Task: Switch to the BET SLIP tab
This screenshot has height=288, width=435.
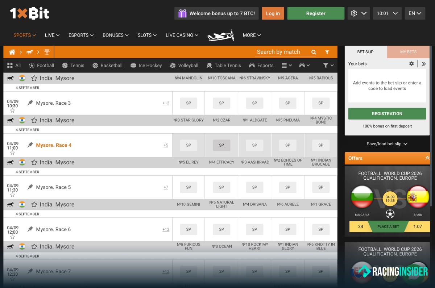Action: click(x=365, y=52)
